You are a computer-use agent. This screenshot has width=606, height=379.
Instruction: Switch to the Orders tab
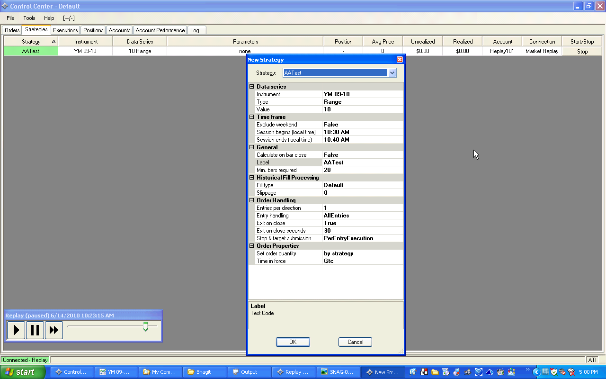12,30
